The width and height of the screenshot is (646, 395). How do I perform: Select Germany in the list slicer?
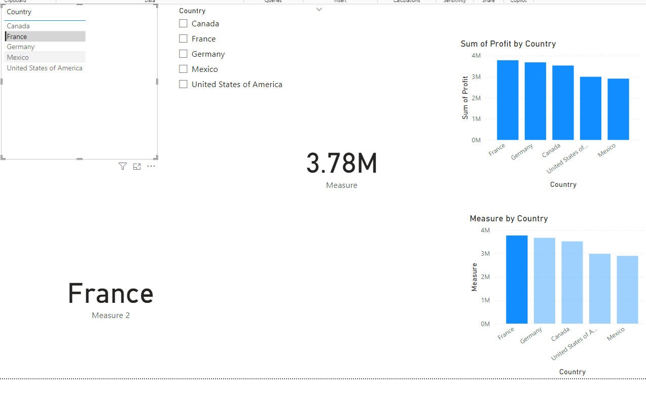coord(45,47)
